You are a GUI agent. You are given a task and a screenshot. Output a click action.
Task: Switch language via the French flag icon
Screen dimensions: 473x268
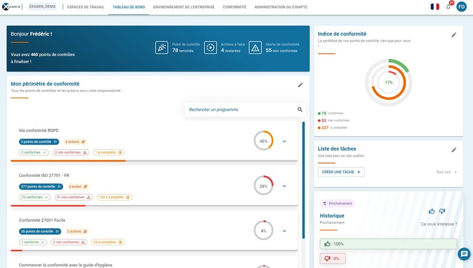[x=434, y=7]
